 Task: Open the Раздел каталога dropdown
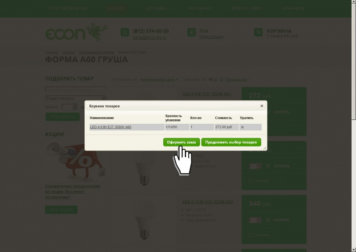click(x=76, y=98)
